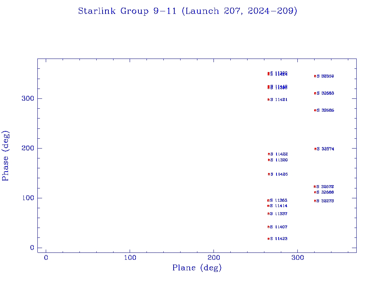Select the satellite label 'S 11337'
The width and height of the screenshot is (375, 281).
coord(279,214)
